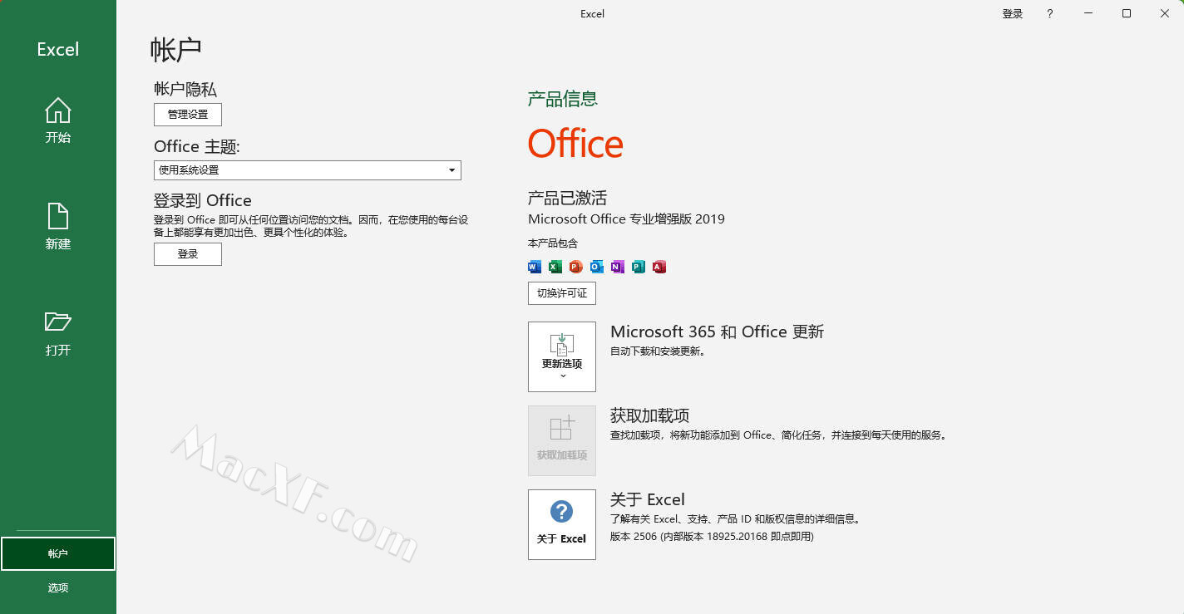Click the Publisher app icon
1184x614 pixels.
[639, 267]
